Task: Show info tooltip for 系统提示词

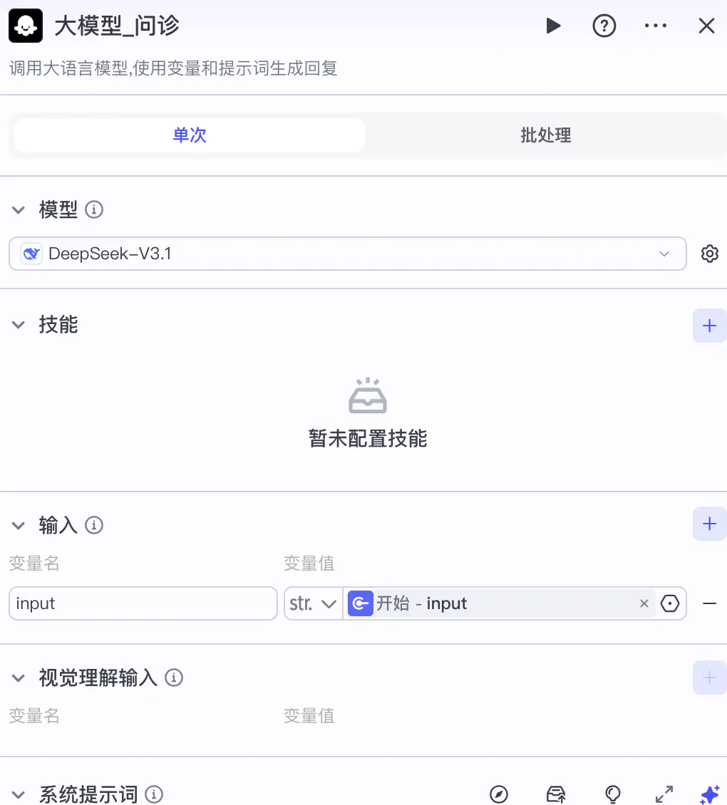Action: (154, 794)
